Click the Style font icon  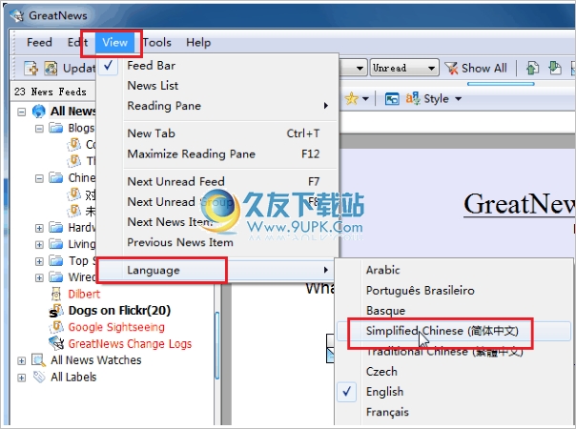pos(413,98)
